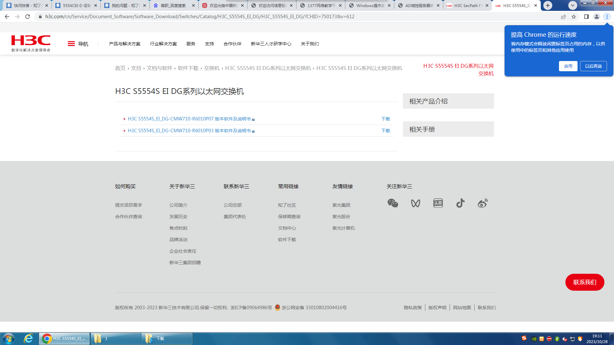Reload the page with the refresh icon

[28, 17]
